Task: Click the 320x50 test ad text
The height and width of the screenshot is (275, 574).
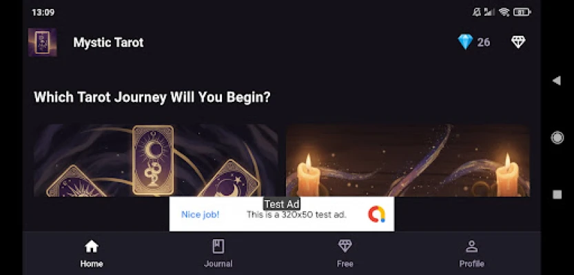Action: (x=296, y=214)
